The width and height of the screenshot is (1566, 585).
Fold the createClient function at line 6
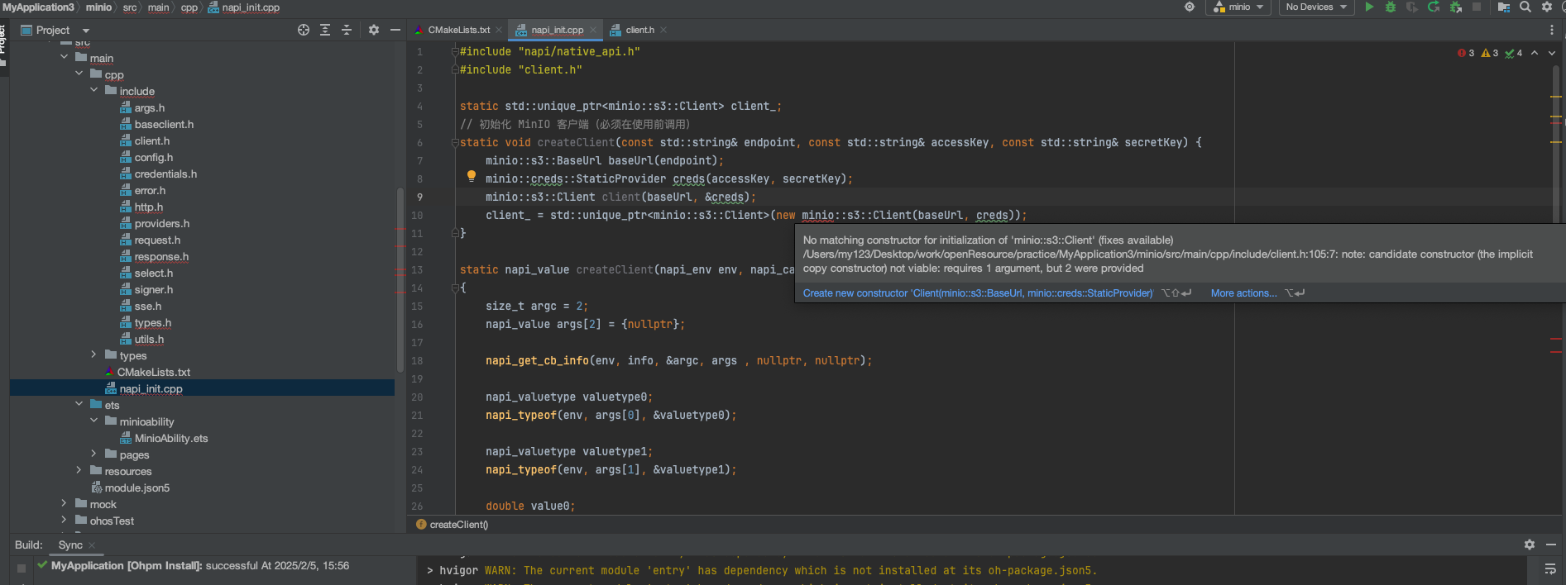click(x=455, y=142)
